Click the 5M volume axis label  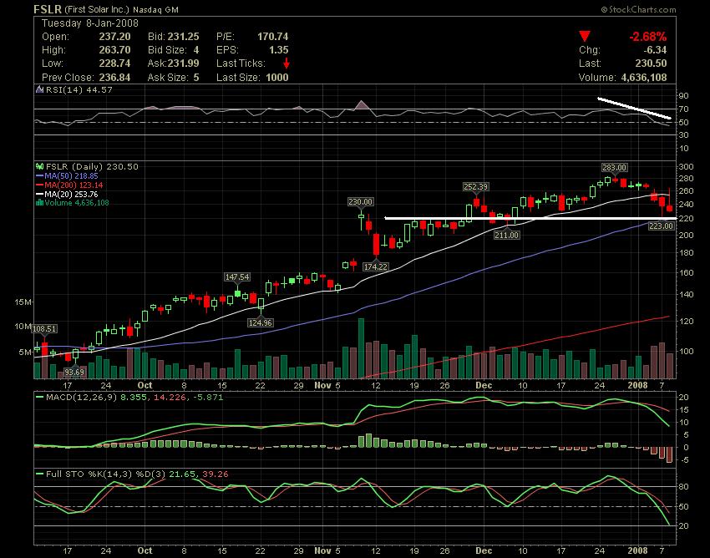point(25,352)
